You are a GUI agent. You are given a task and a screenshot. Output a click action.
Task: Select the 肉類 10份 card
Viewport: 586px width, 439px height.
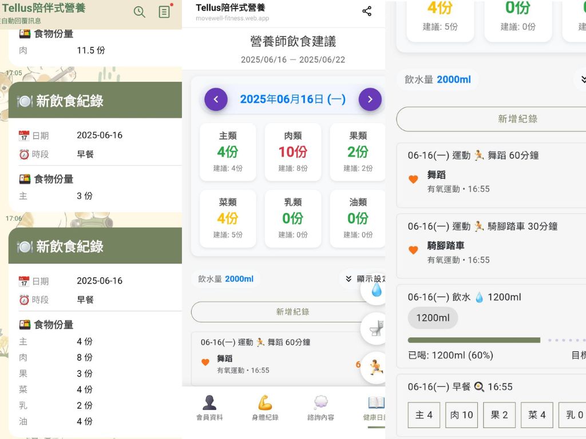point(292,152)
